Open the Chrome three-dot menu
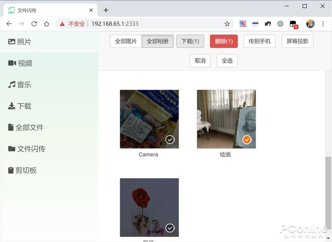This screenshot has height=242, width=332. [x=323, y=24]
